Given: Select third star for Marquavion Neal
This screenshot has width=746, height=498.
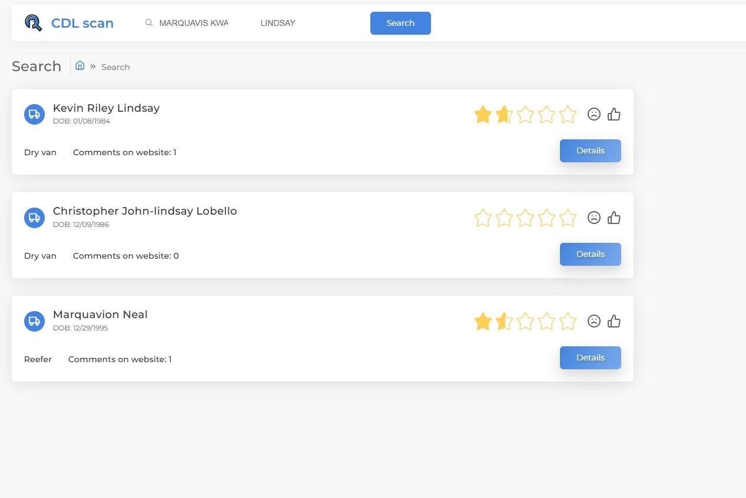Looking at the screenshot, I should tap(525, 321).
